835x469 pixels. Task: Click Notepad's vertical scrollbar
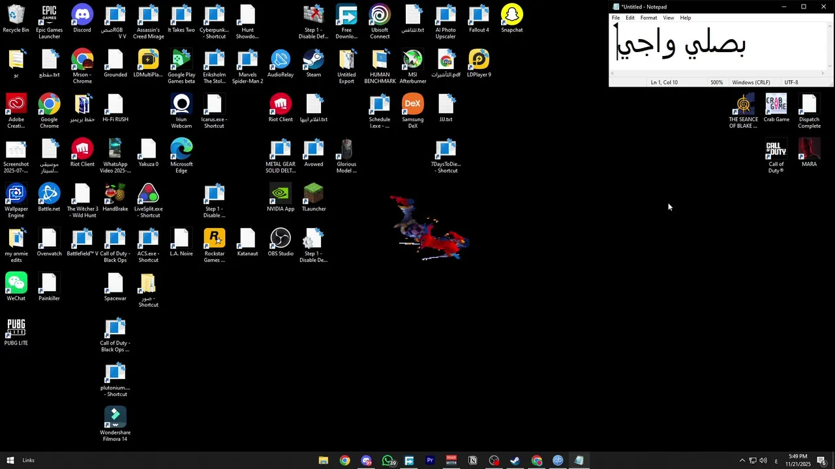coord(830,45)
